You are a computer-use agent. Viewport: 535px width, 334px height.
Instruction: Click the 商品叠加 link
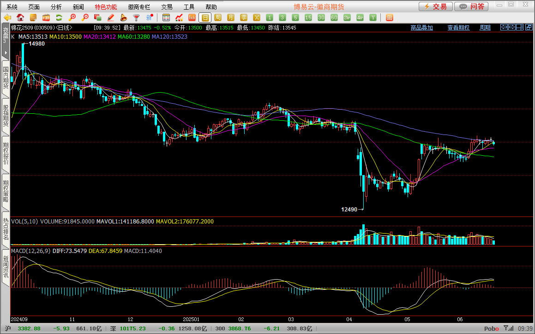pos(422,28)
